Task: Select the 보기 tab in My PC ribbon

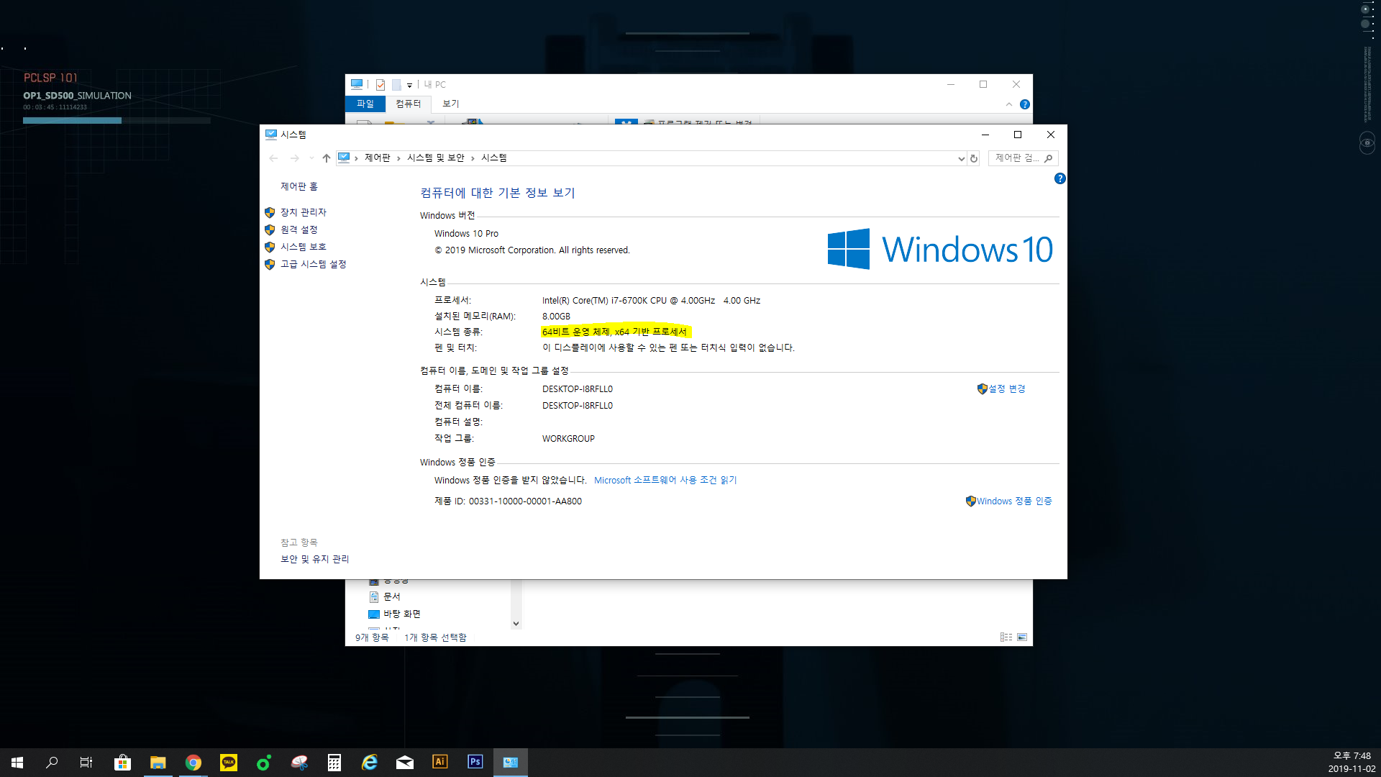Action: (x=450, y=104)
